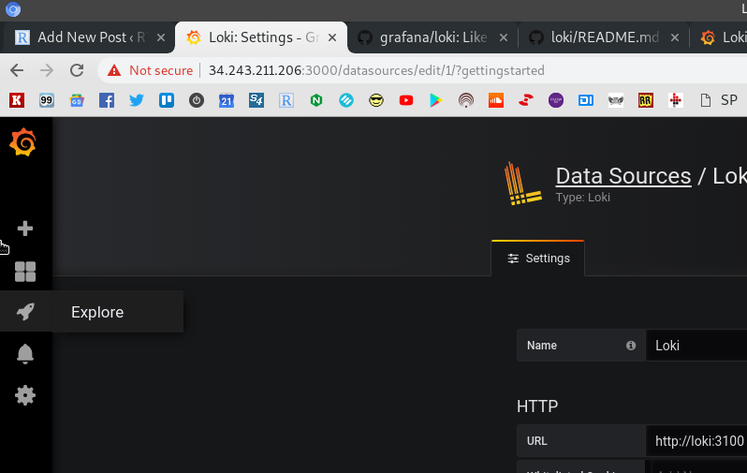This screenshot has width=747, height=473.
Task: Open the Facebook bookmark
Action: (x=107, y=100)
